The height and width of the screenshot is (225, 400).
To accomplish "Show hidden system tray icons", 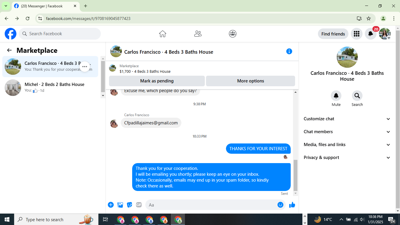I will (x=341, y=219).
